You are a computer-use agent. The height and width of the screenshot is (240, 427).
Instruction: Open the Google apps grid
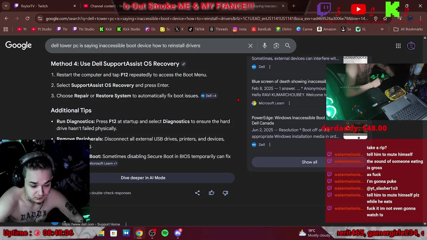pyautogui.click(x=398, y=46)
